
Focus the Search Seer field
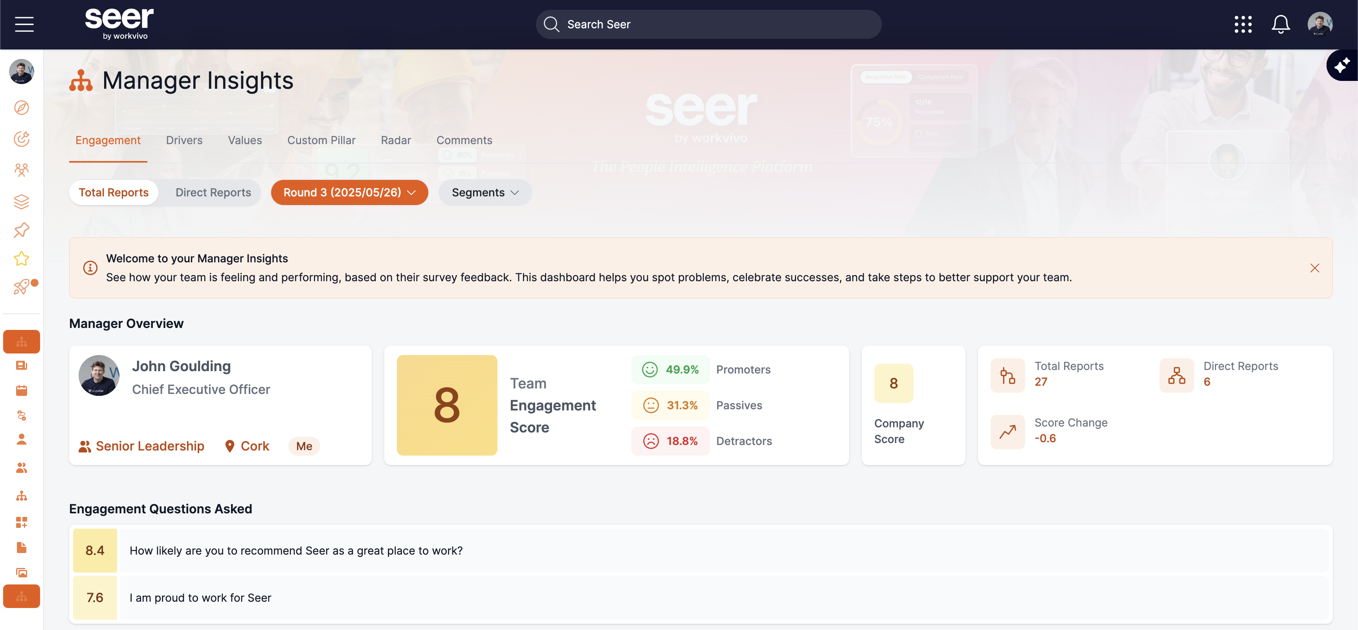tap(708, 24)
